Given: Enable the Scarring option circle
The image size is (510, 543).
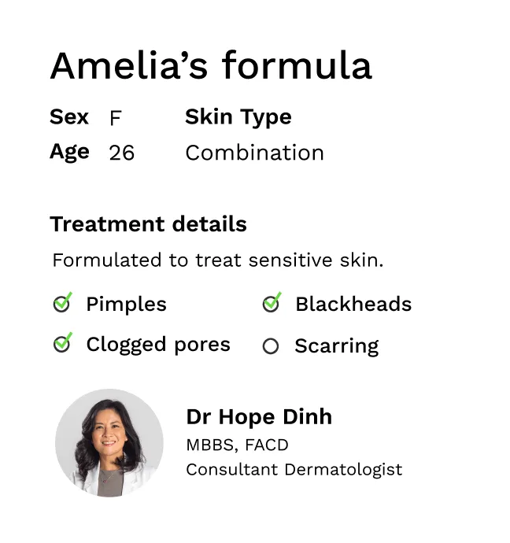Looking at the screenshot, I should 271,346.
